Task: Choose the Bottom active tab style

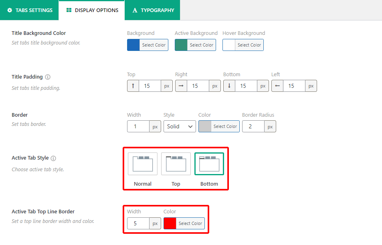Action: coord(209,164)
